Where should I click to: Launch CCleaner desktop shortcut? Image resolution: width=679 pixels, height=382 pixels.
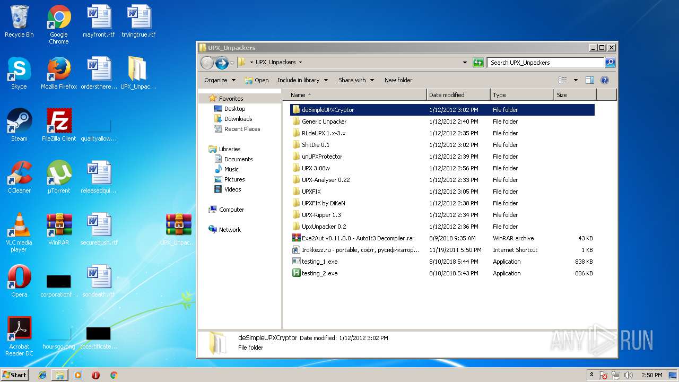coord(19,177)
